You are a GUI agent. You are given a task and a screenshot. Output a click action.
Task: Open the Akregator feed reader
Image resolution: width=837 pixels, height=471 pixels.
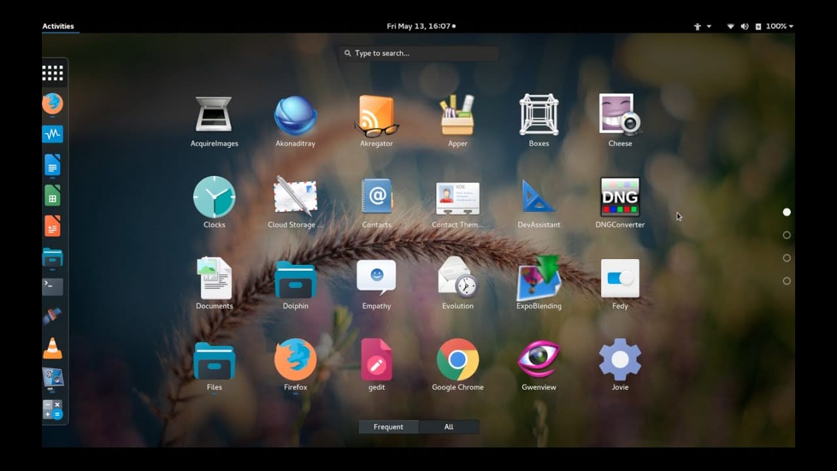click(377, 115)
